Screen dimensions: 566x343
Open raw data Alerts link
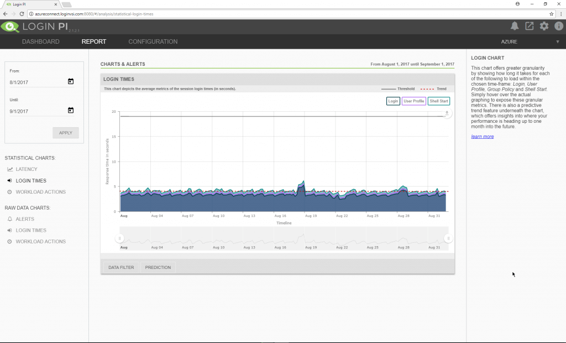point(25,219)
